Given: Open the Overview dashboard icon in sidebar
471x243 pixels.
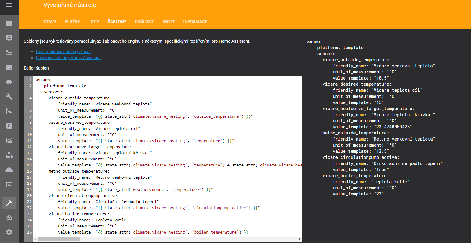Looking at the screenshot, I should coord(9,23).
